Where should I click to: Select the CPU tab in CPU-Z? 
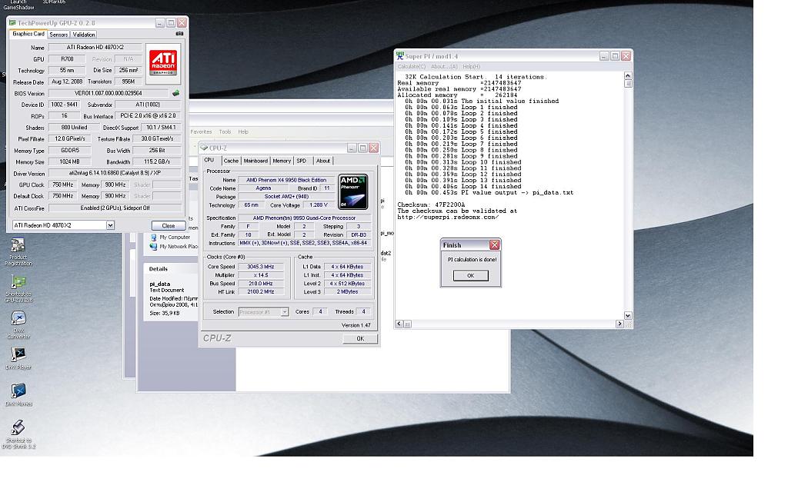tap(209, 160)
